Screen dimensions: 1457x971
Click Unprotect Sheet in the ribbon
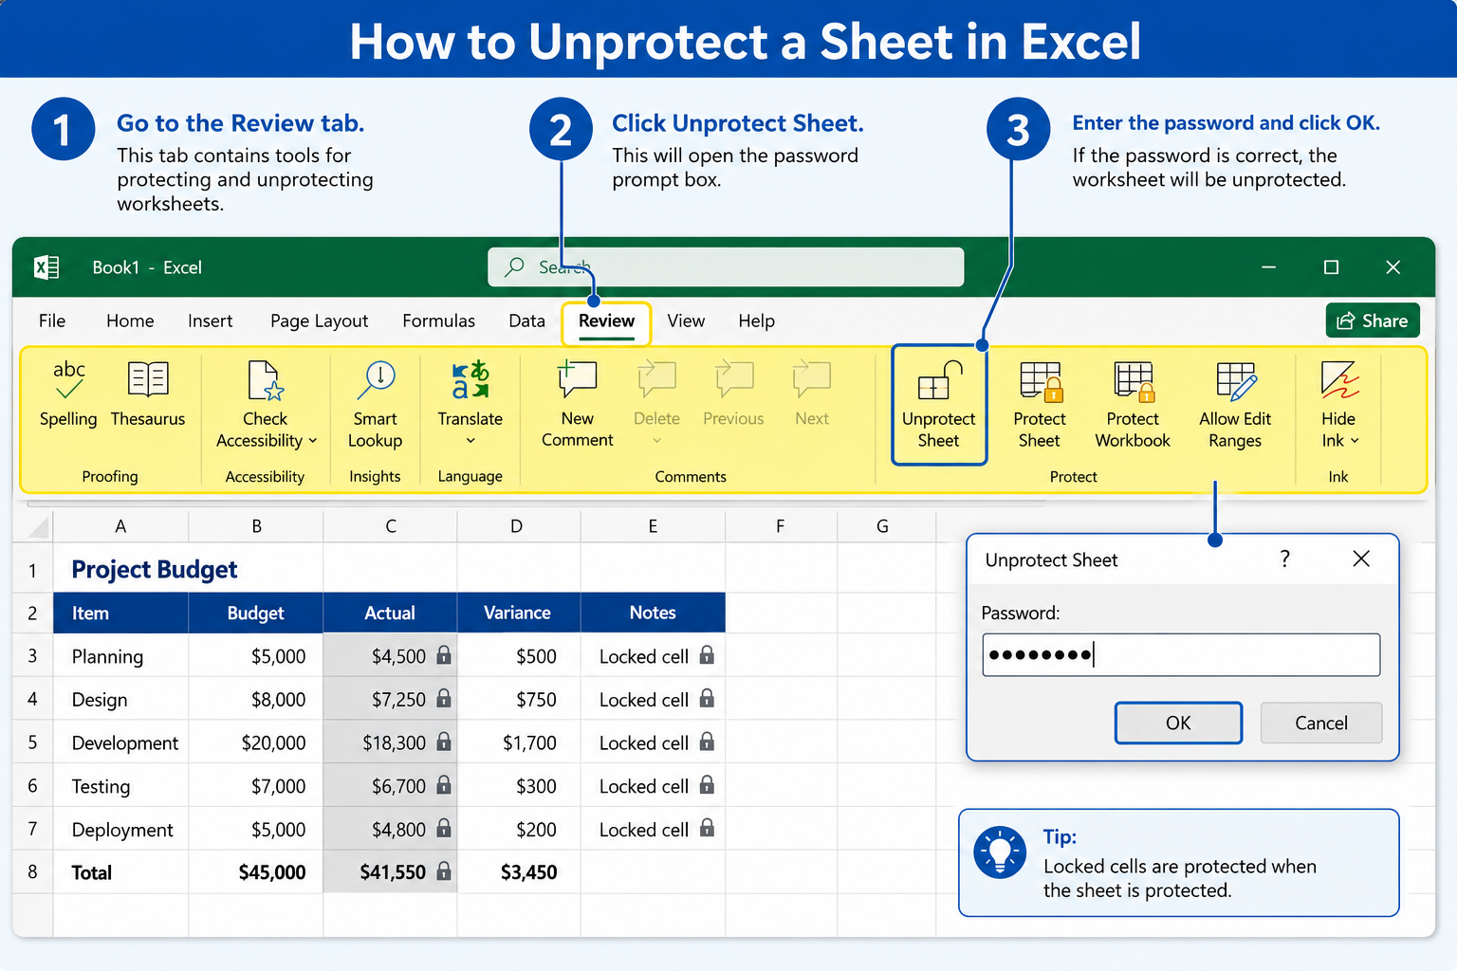pyautogui.click(x=939, y=405)
